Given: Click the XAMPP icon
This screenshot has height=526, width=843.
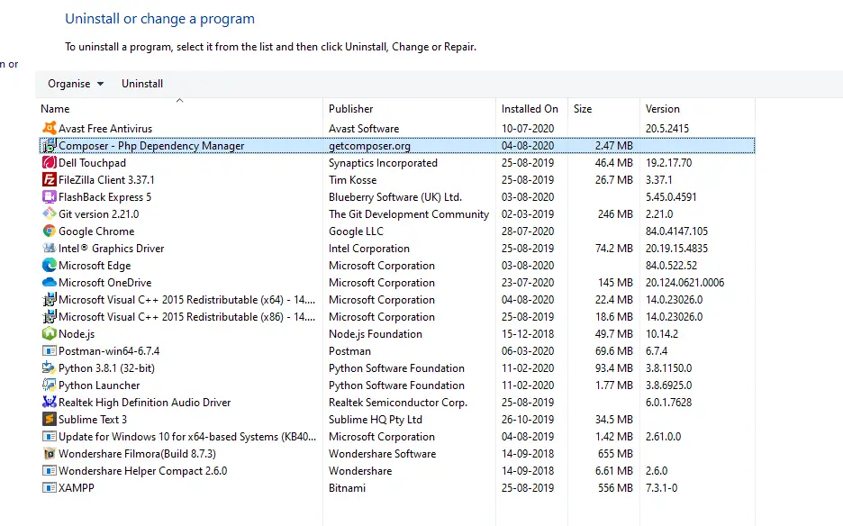Looking at the screenshot, I should pos(50,488).
